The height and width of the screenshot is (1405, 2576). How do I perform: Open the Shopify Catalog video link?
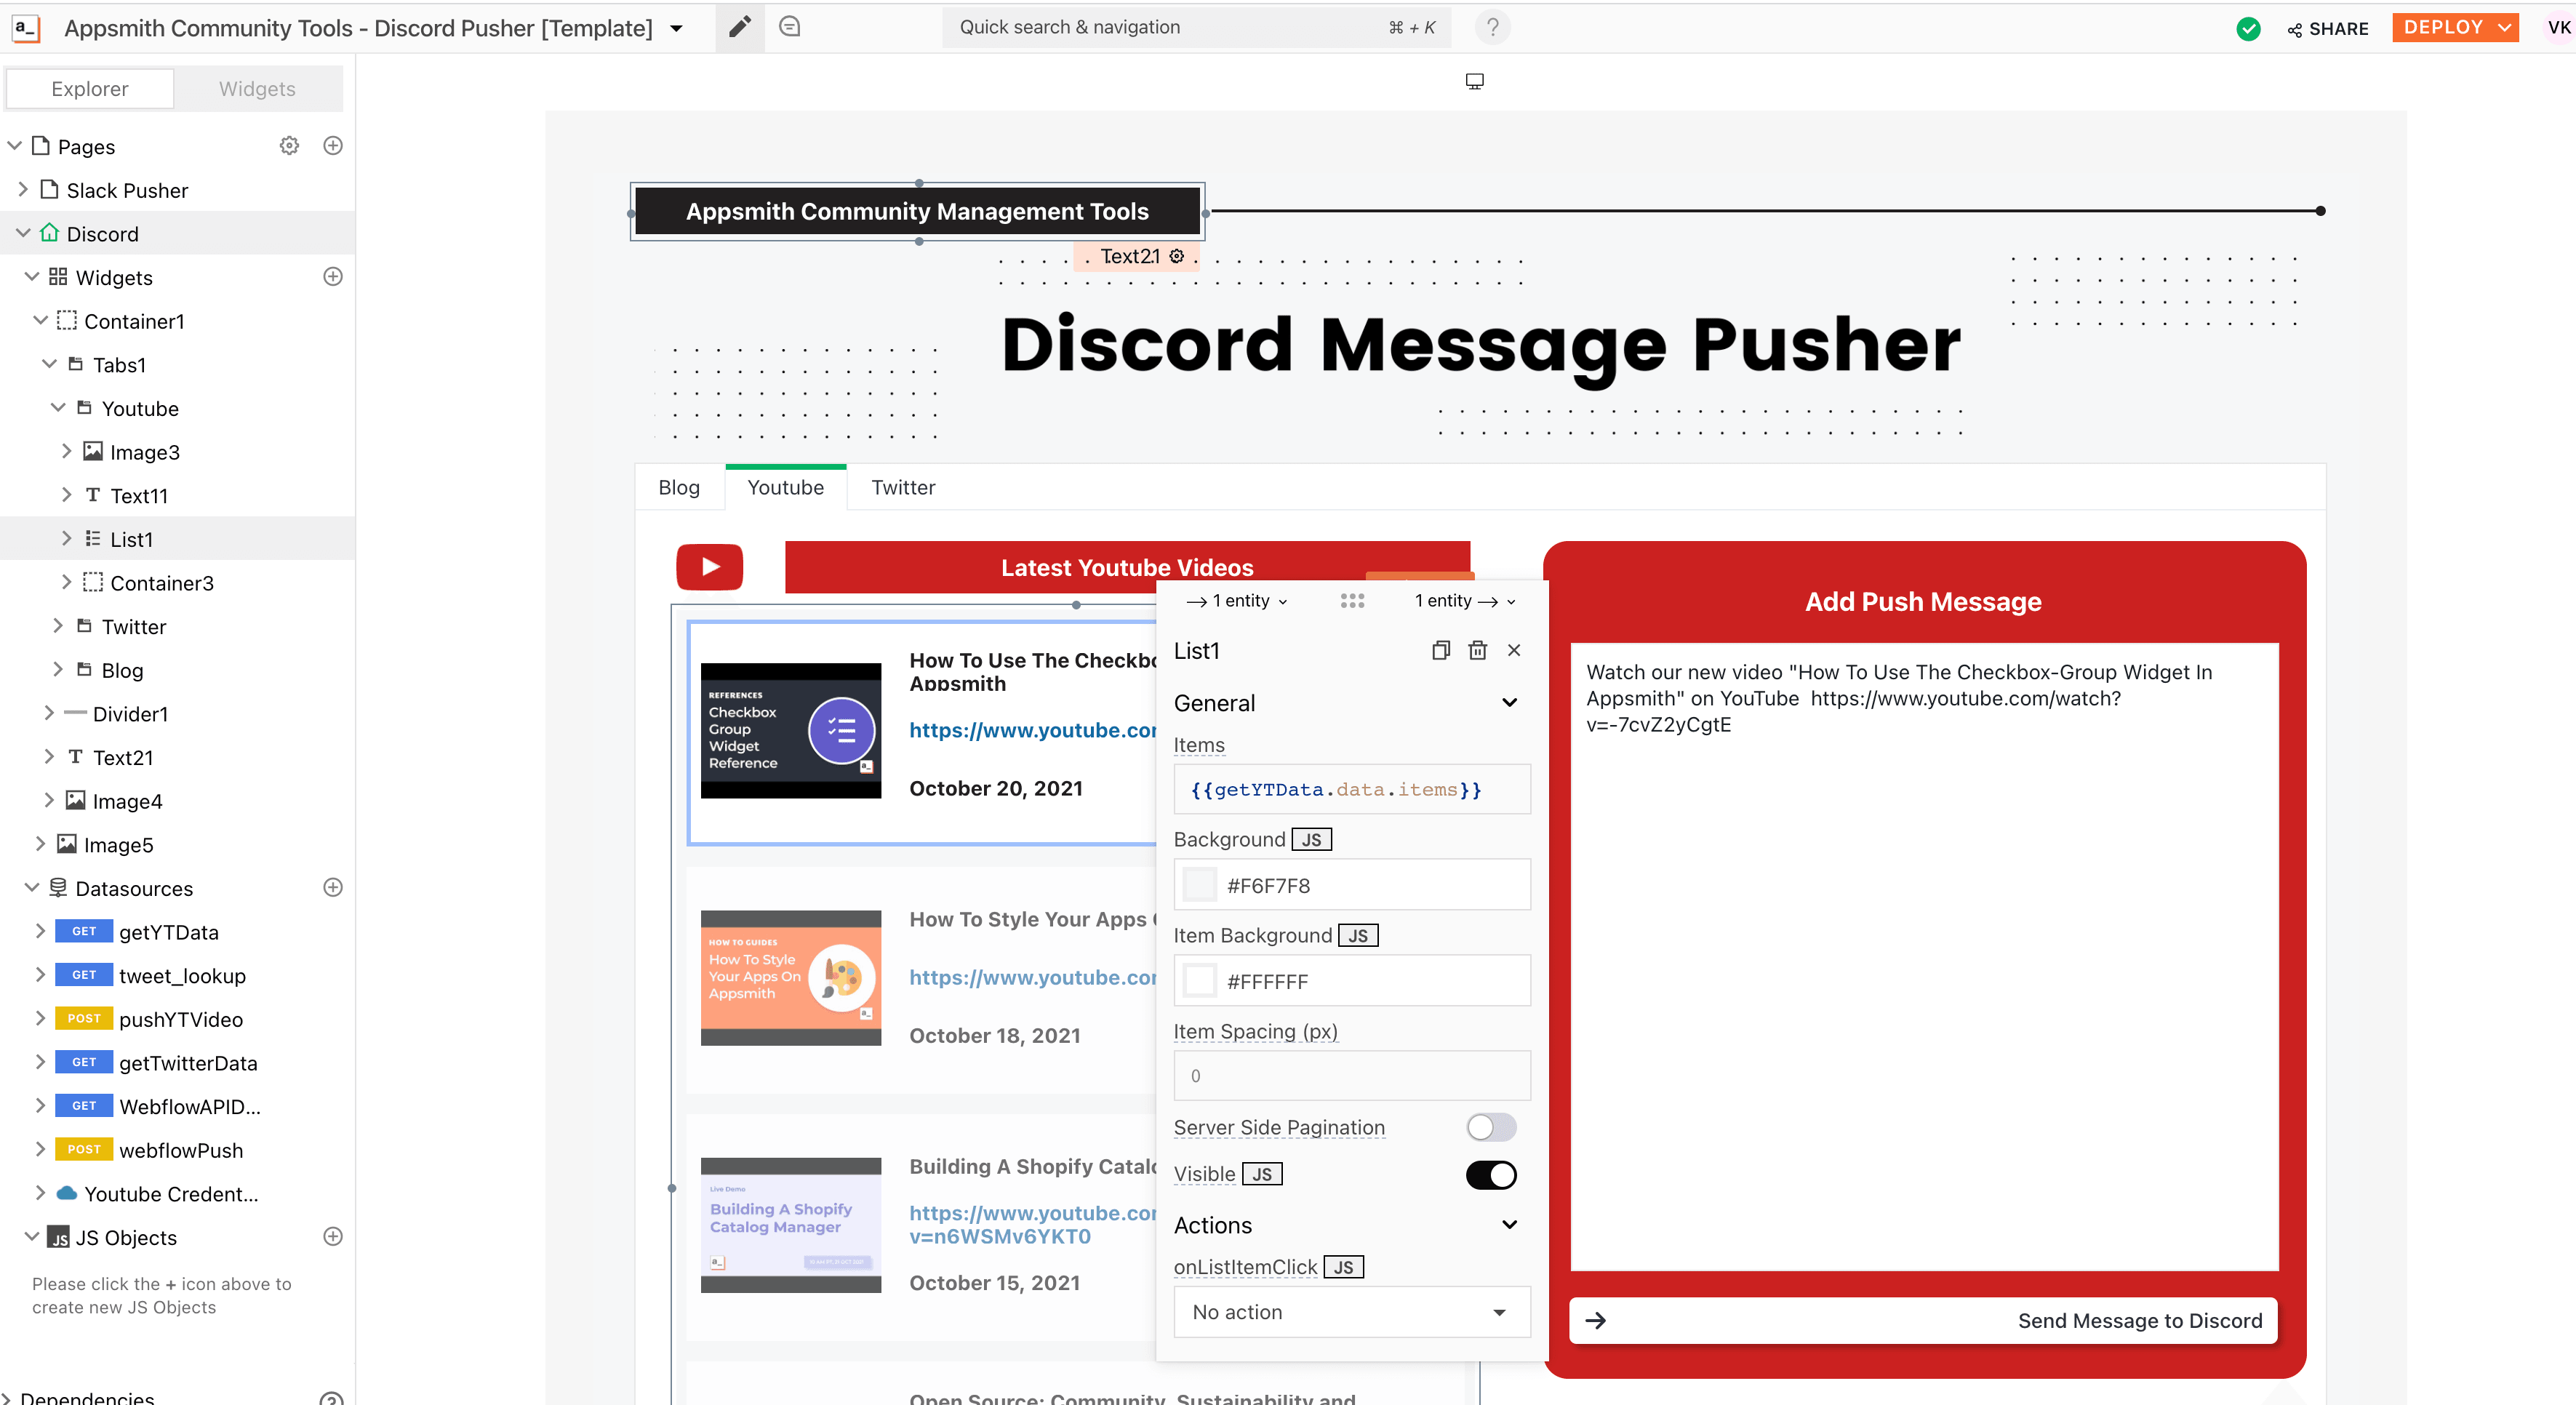coord(1033,1225)
